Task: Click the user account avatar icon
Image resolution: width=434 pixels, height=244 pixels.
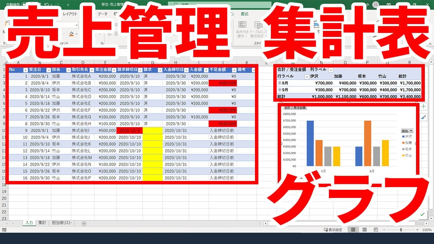Action: 375,5
